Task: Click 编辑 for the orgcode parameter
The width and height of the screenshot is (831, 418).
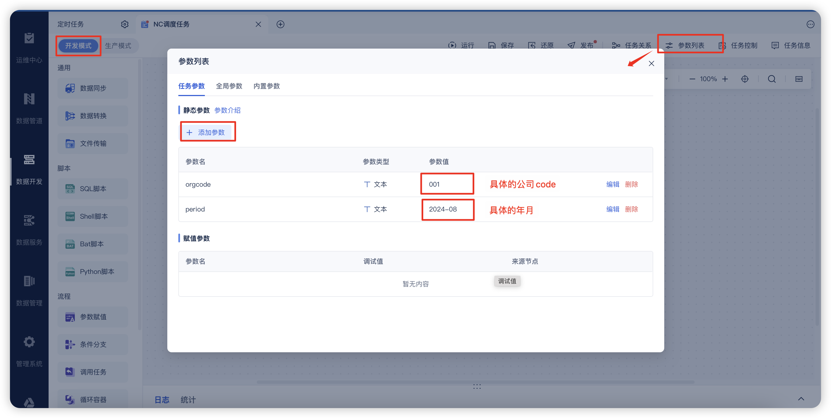Action: click(x=612, y=184)
